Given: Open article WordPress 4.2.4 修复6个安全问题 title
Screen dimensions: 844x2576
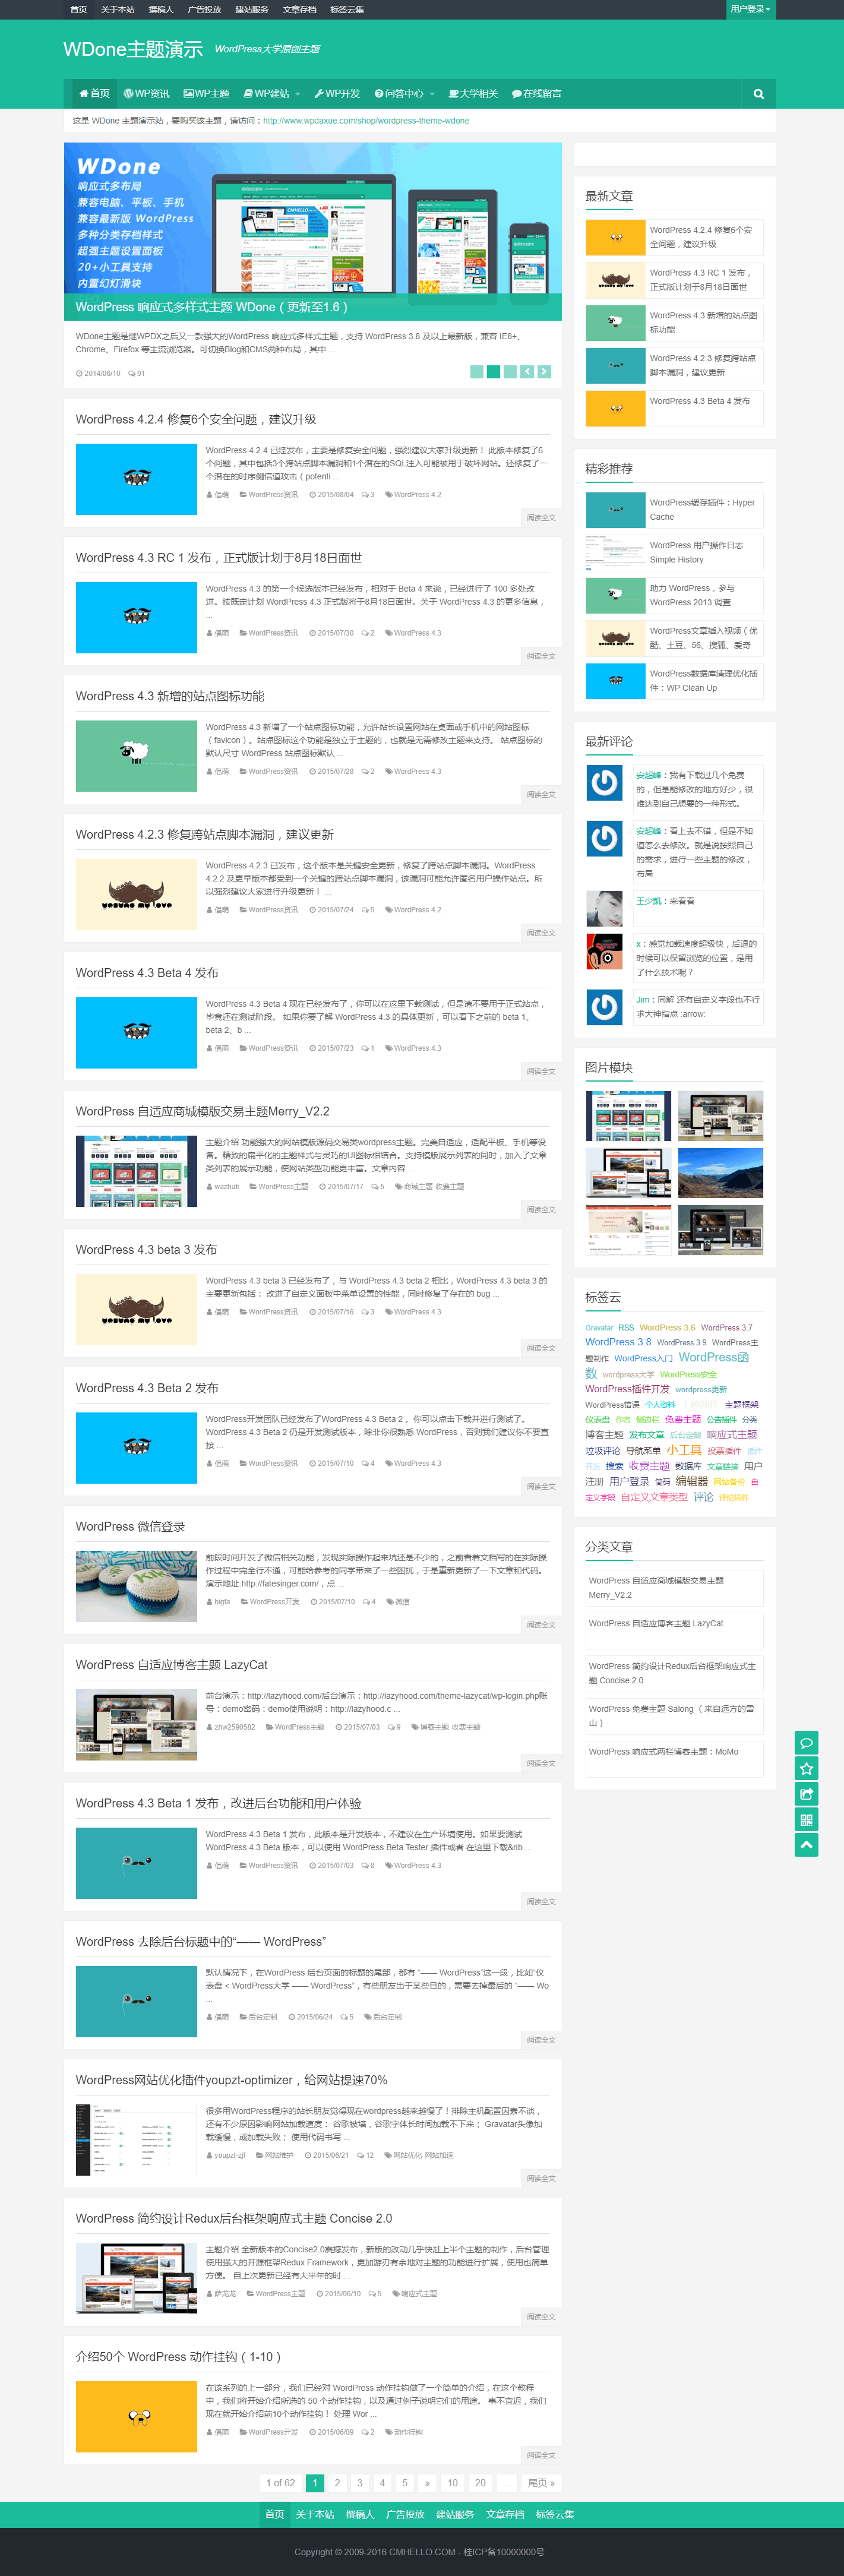Looking at the screenshot, I should click(x=196, y=419).
